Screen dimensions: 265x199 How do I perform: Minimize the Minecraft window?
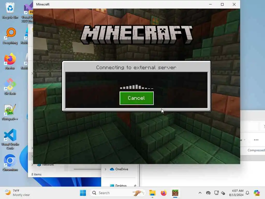(x=210, y=4)
